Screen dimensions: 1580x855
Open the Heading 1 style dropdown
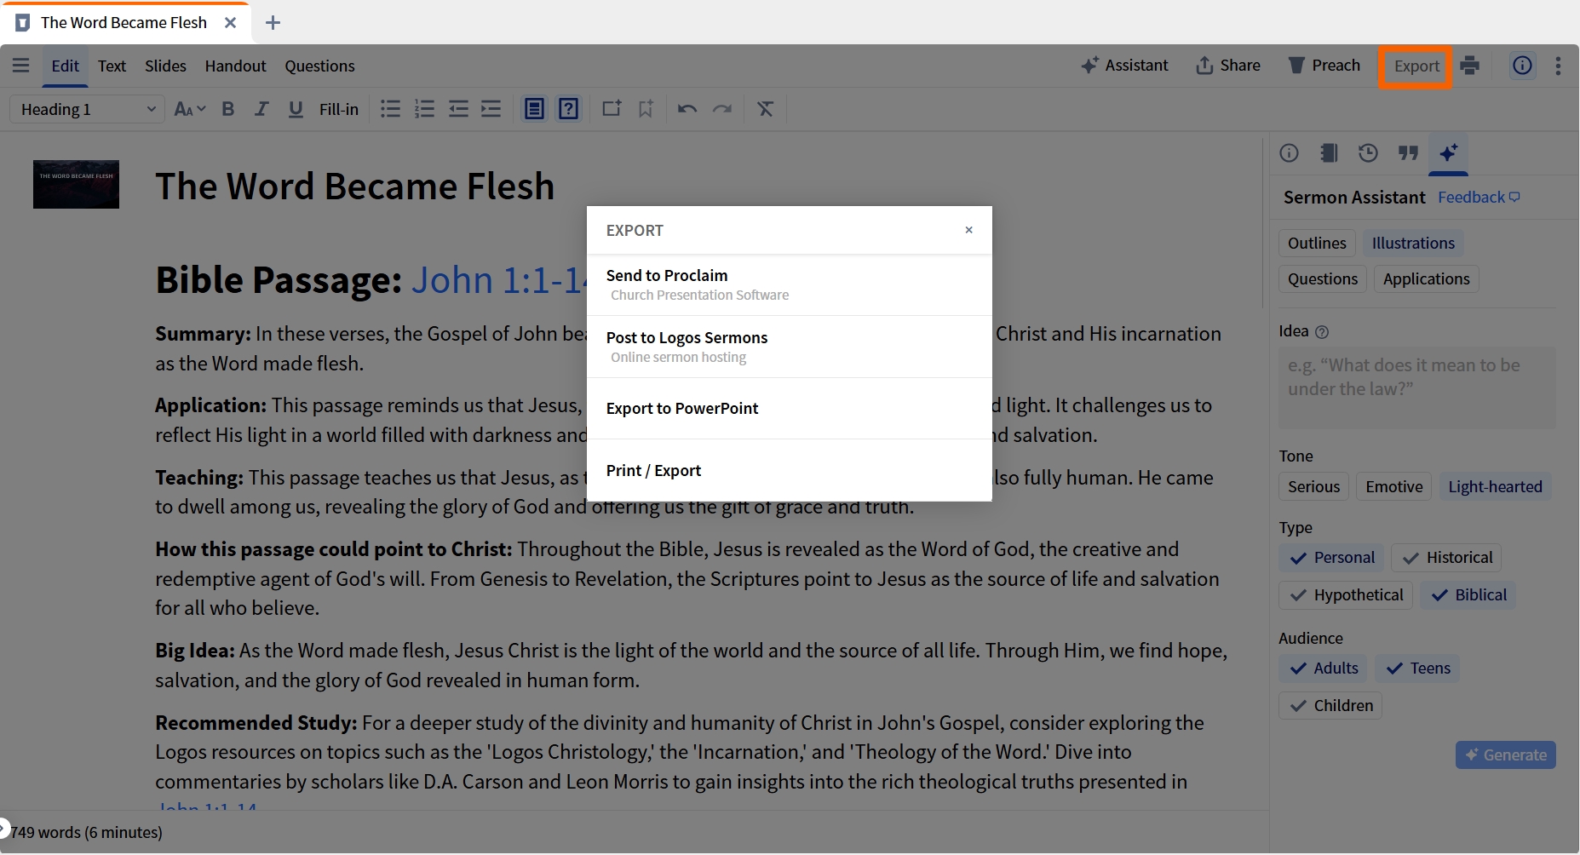[x=87, y=109]
